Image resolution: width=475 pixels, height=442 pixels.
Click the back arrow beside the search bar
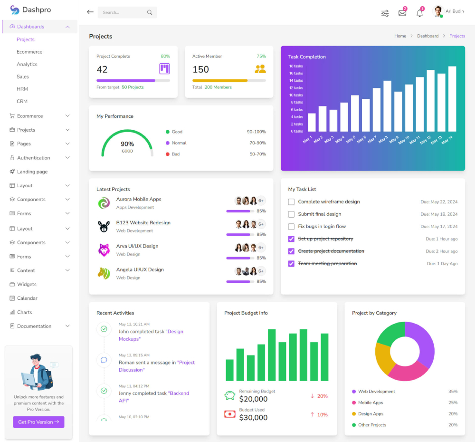pyautogui.click(x=90, y=12)
